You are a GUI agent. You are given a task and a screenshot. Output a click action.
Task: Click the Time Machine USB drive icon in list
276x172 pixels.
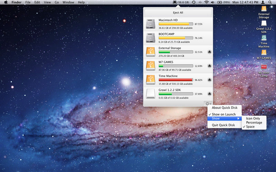150,80
